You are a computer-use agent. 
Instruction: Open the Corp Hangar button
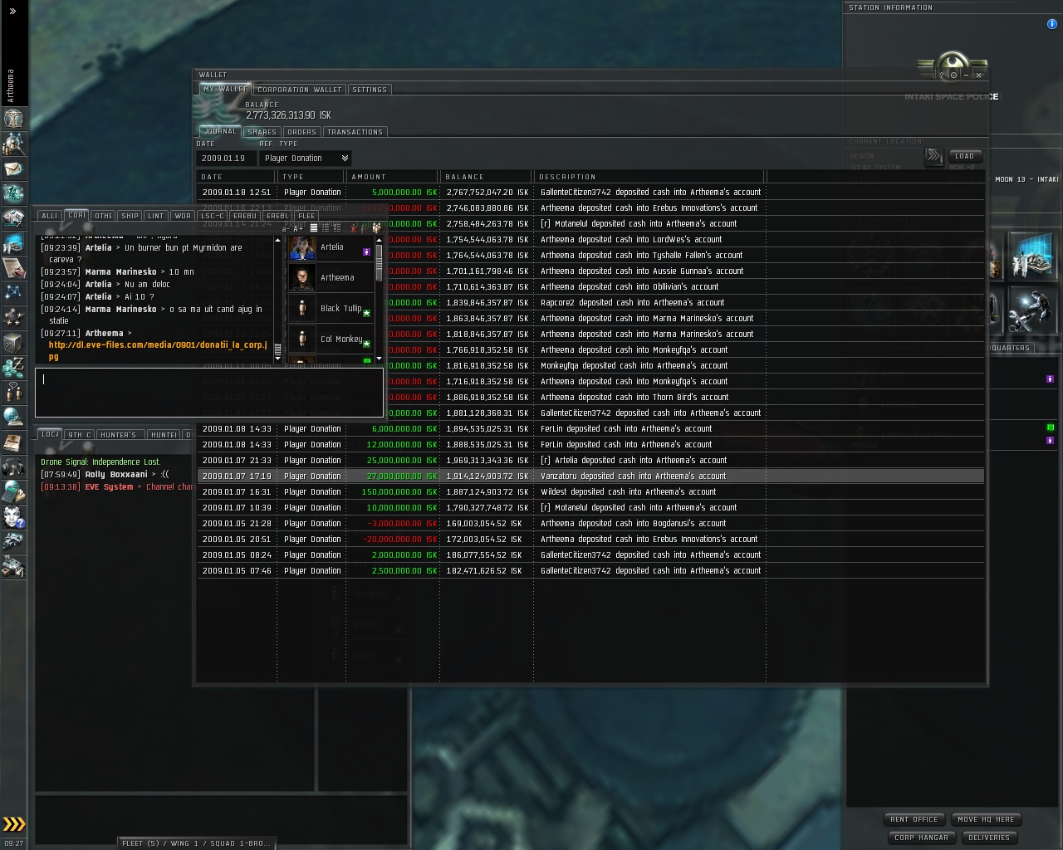pos(922,838)
